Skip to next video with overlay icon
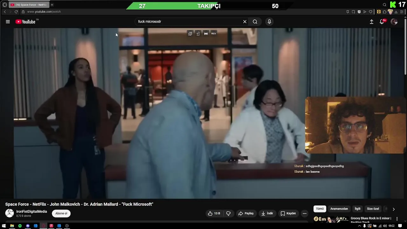Screen dimensions: 407x229 pyautogui.click(x=206, y=33)
